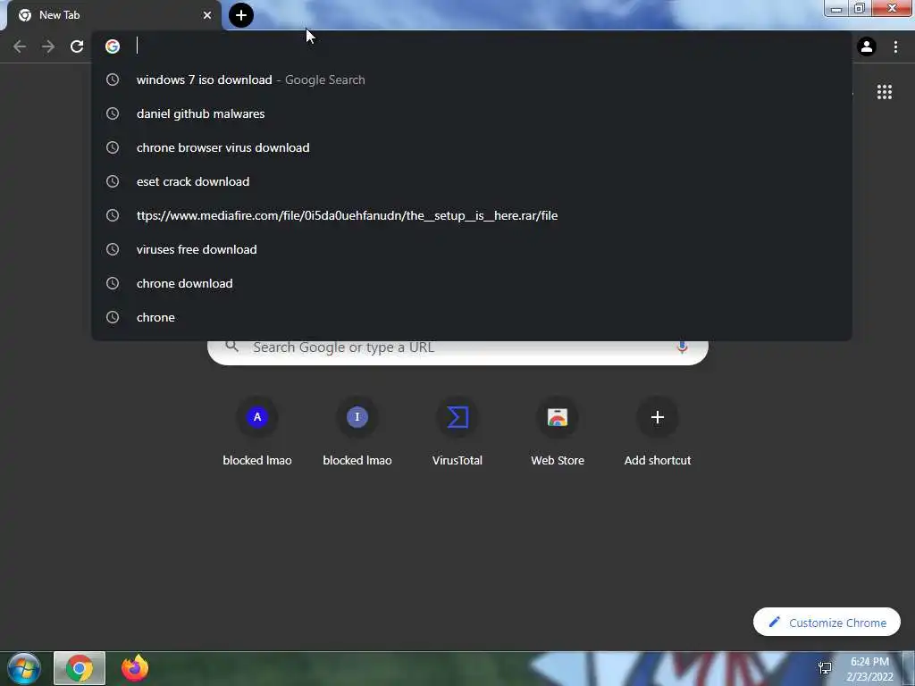915x686 pixels.
Task: Click clock icon beside 'daniel github malwares'
Action: [x=113, y=113]
